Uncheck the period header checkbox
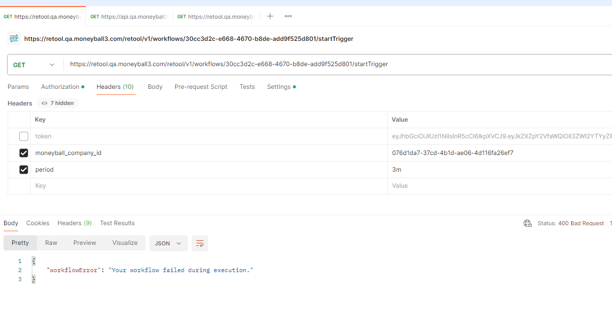Viewport: 612px width, 311px height. click(x=24, y=170)
